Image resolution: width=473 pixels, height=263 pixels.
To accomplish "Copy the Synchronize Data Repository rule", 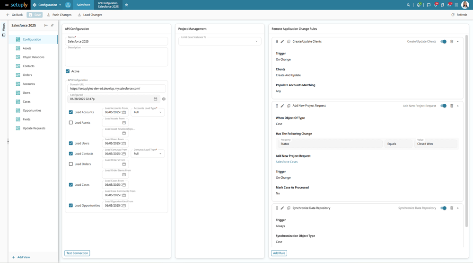I will coord(289,208).
